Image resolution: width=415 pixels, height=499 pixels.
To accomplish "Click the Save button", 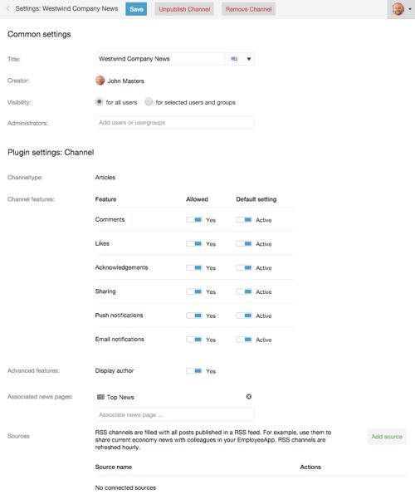I will pyautogui.click(x=136, y=9).
